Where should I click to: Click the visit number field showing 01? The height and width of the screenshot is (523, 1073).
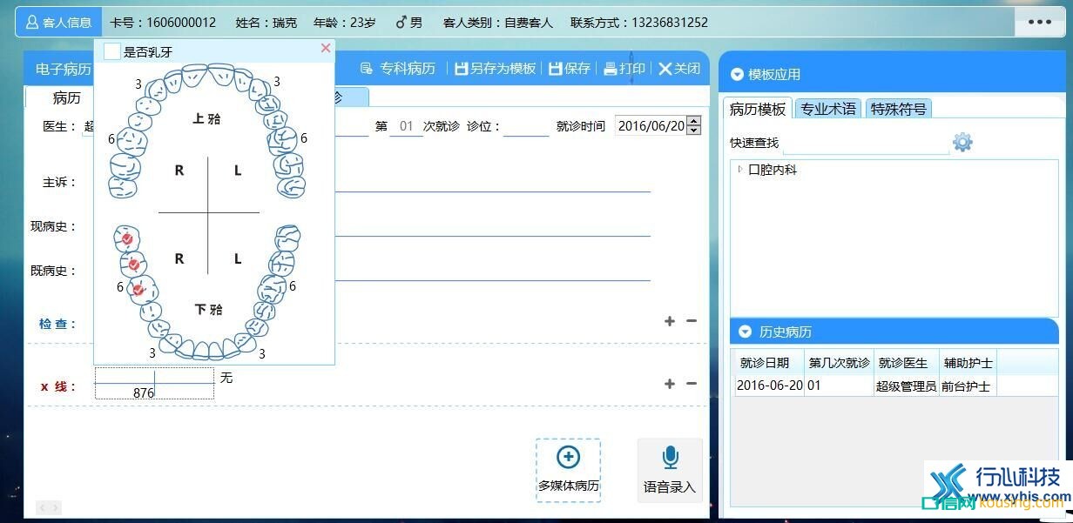click(x=406, y=126)
